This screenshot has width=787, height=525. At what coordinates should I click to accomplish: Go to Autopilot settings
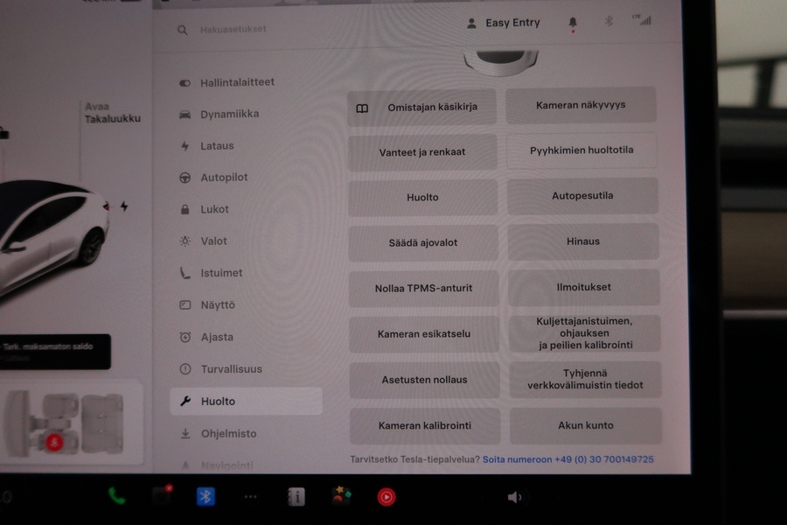[224, 178]
